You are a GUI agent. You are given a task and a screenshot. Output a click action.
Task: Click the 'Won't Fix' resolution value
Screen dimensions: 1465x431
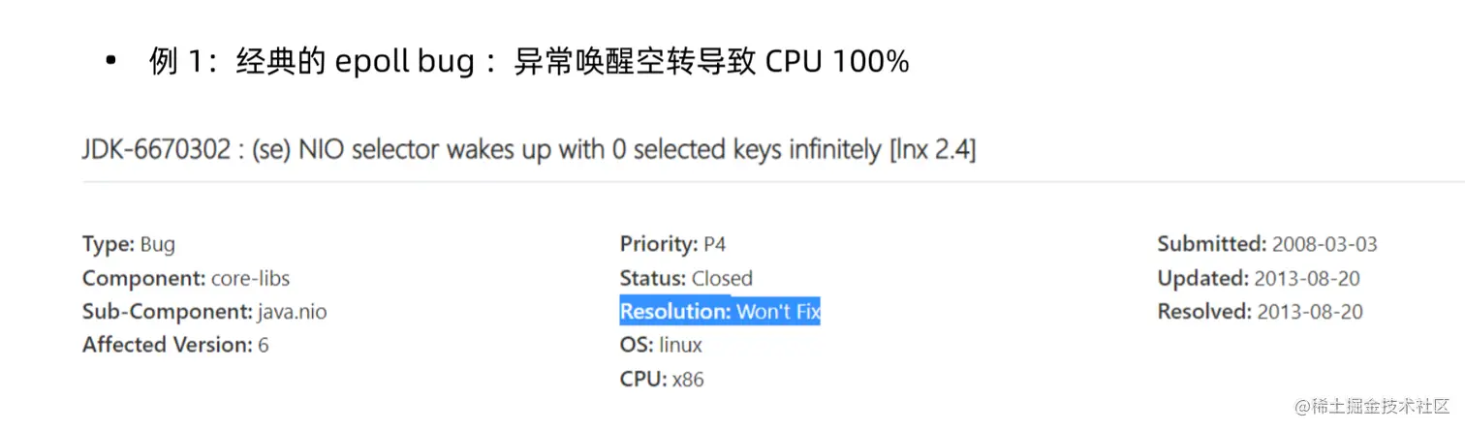click(x=778, y=312)
